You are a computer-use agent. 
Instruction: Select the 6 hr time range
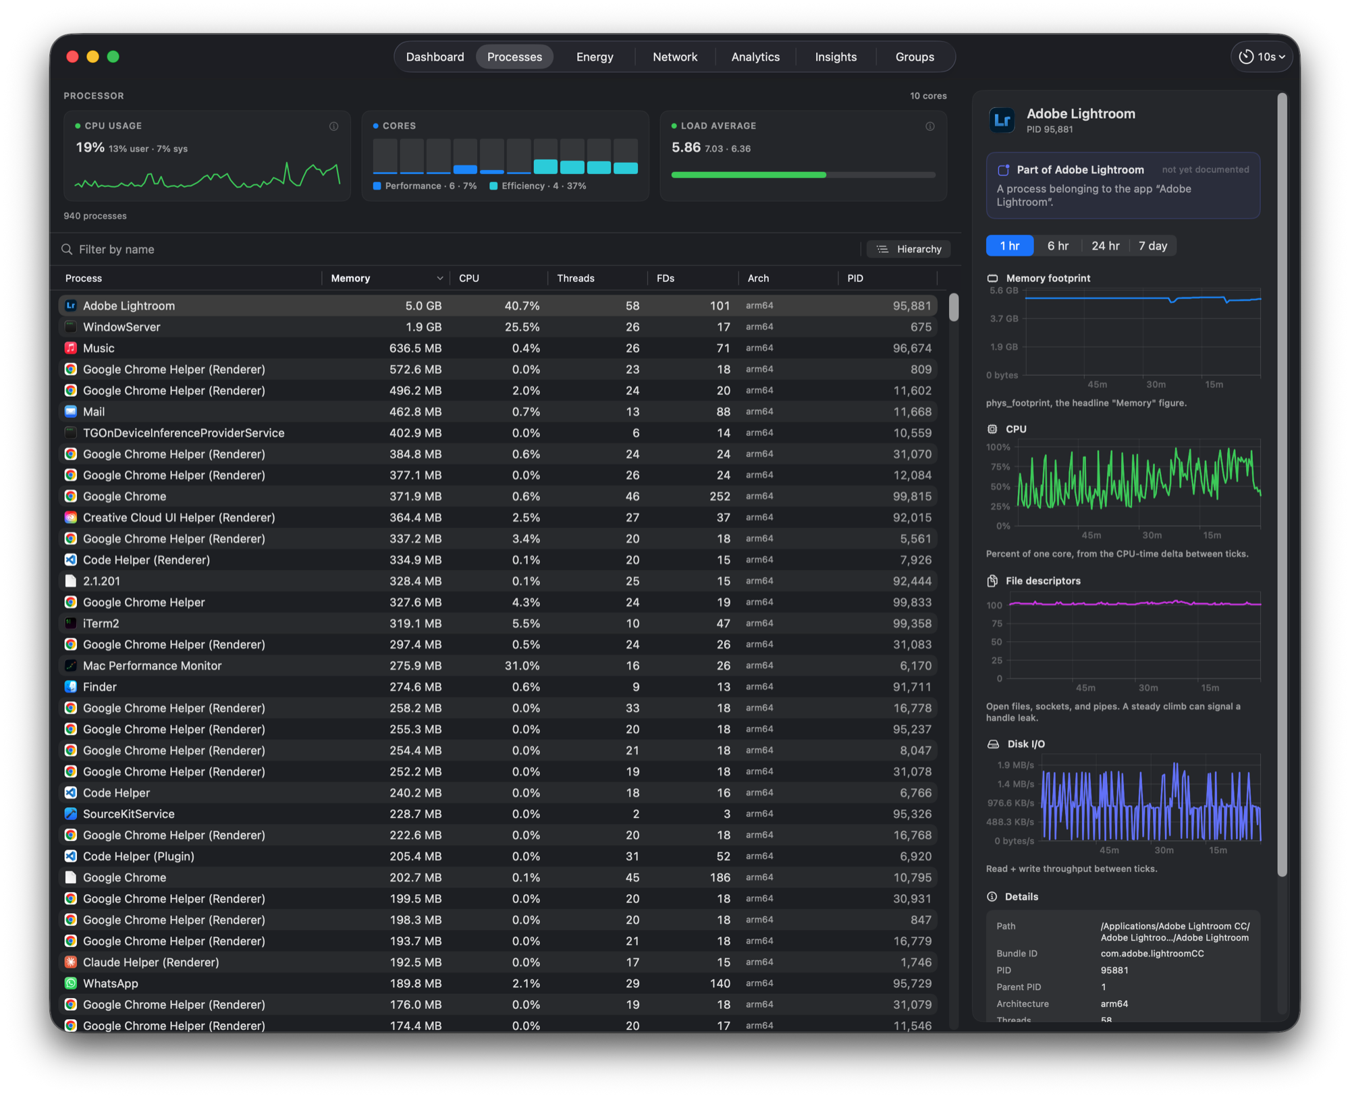[x=1058, y=246]
